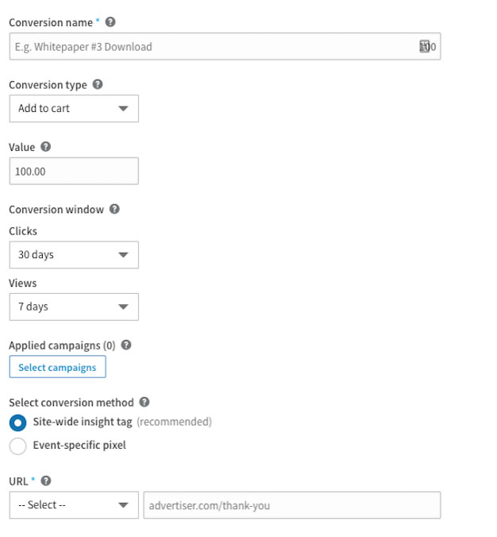Viewport: 497px width, 537px height.
Task: Click the Event-specific pixel label text
Action: pyautogui.click(x=79, y=446)
